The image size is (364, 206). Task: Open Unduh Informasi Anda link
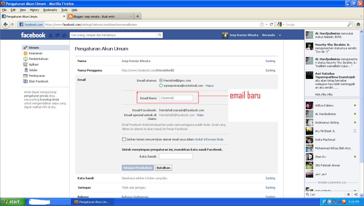(x=209, y=139)
